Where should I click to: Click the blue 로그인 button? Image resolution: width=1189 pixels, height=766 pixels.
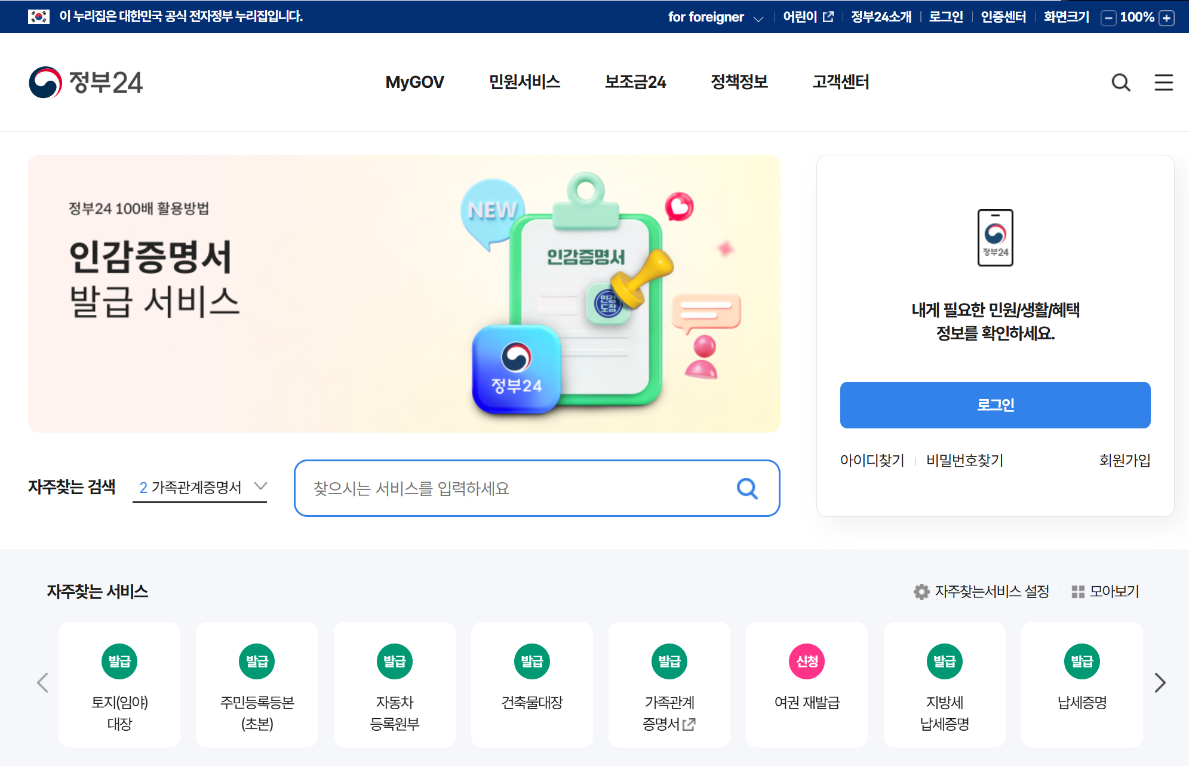995,405
